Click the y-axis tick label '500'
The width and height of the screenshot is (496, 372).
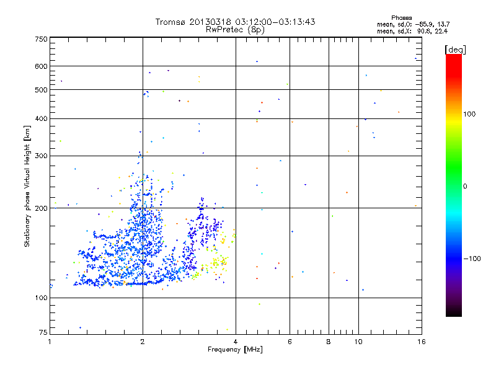coord(41,90)
